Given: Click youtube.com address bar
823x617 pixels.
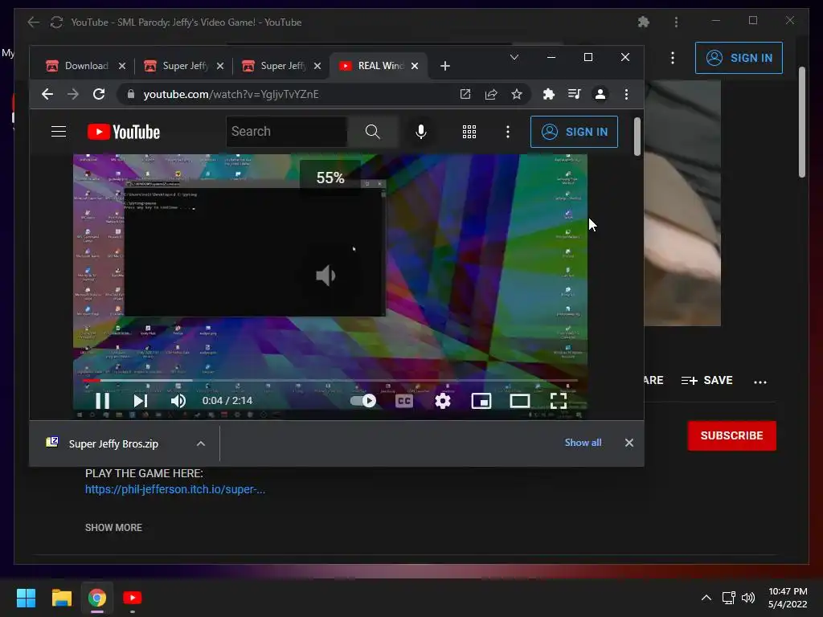Looking at the screenshot, I should click(x=231, y=94).
